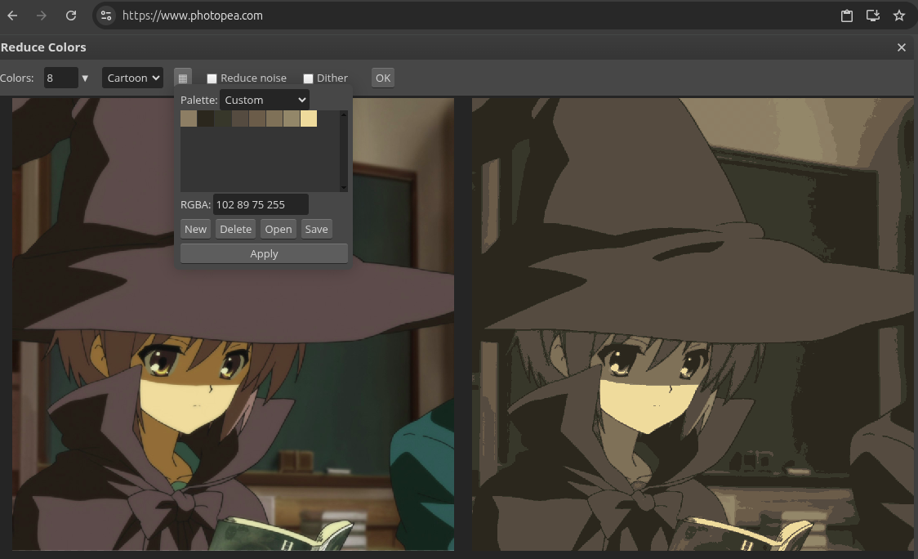Reload the page with refresh icon
Screen dimensions: 918x559
click(x=71, y=16)
